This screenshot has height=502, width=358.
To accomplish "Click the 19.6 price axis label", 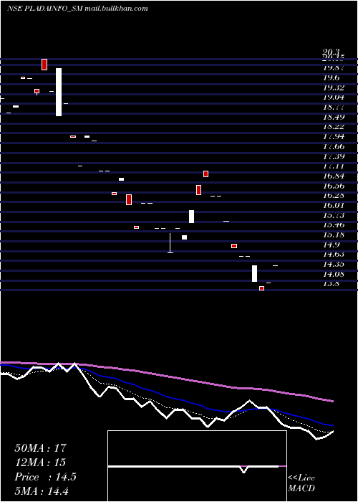I will click(331, 77).
